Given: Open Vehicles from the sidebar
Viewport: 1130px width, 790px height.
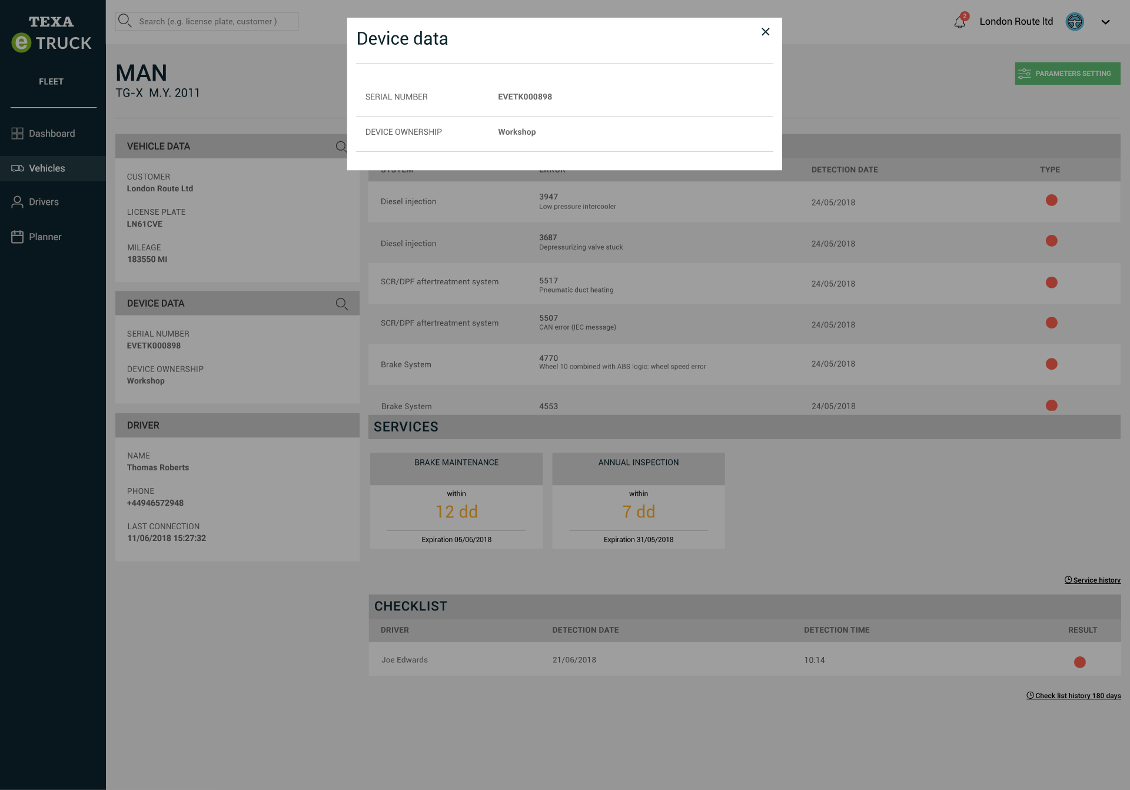Looking at the screenshot, I should click(x=53, y=168).
